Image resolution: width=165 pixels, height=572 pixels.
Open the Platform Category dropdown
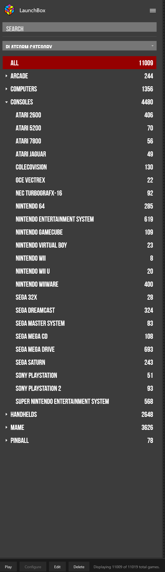79,46
